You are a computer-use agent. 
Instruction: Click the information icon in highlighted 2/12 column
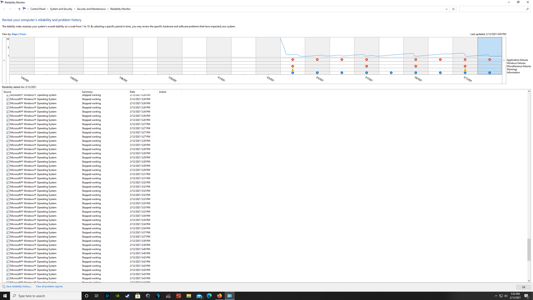[490, 73]
